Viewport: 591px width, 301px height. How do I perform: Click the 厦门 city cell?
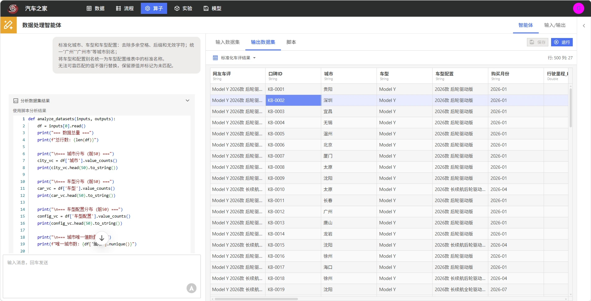pos(349,156)
